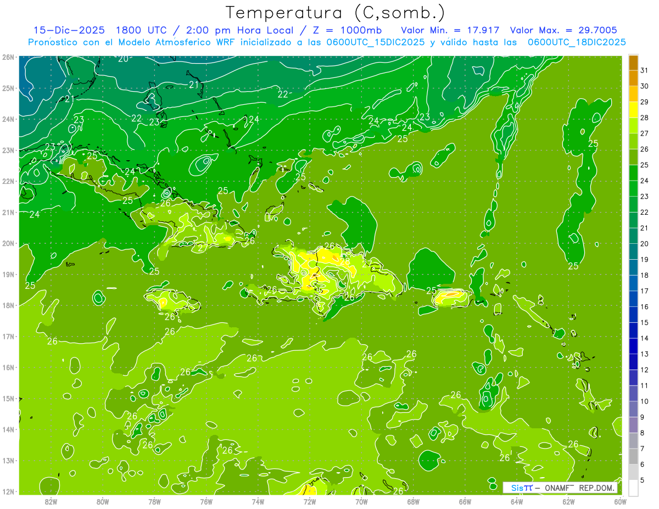Select the Valor Max. = 29.7005 text
Viewport: 659px width, 509px height.
(x=563, y=30)
